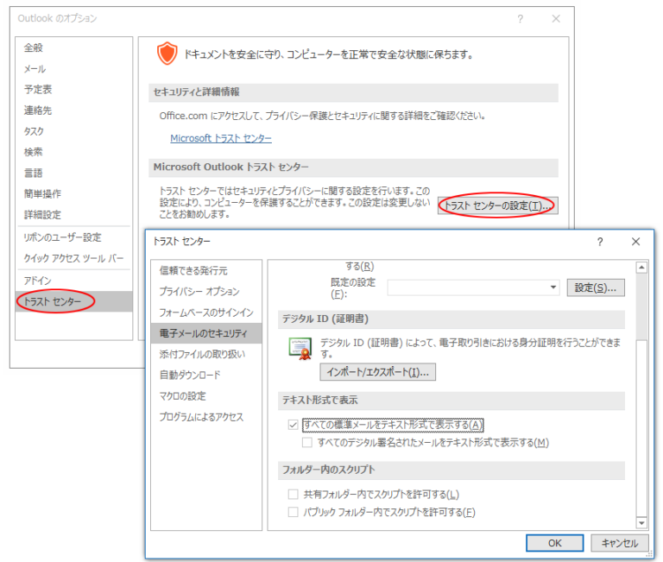Image resolution: width=663 pixels, height=562 pixels.
Task: Select フォームベースのサインイン in Trust Center
Action: [x=206, y=313]
